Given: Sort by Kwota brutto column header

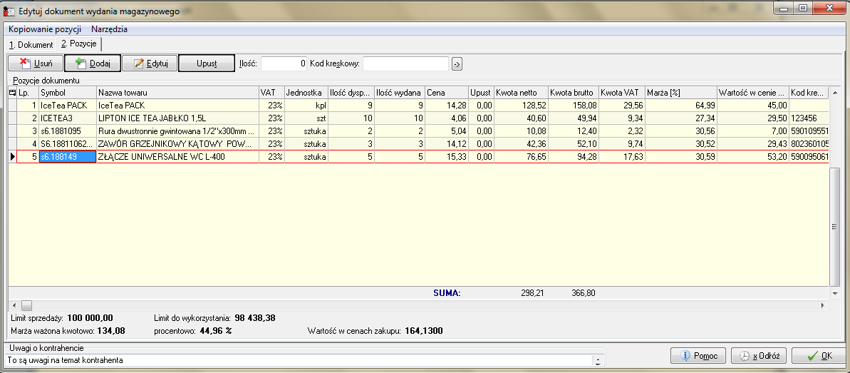Looking at the screenshot, I should point(574,92).
